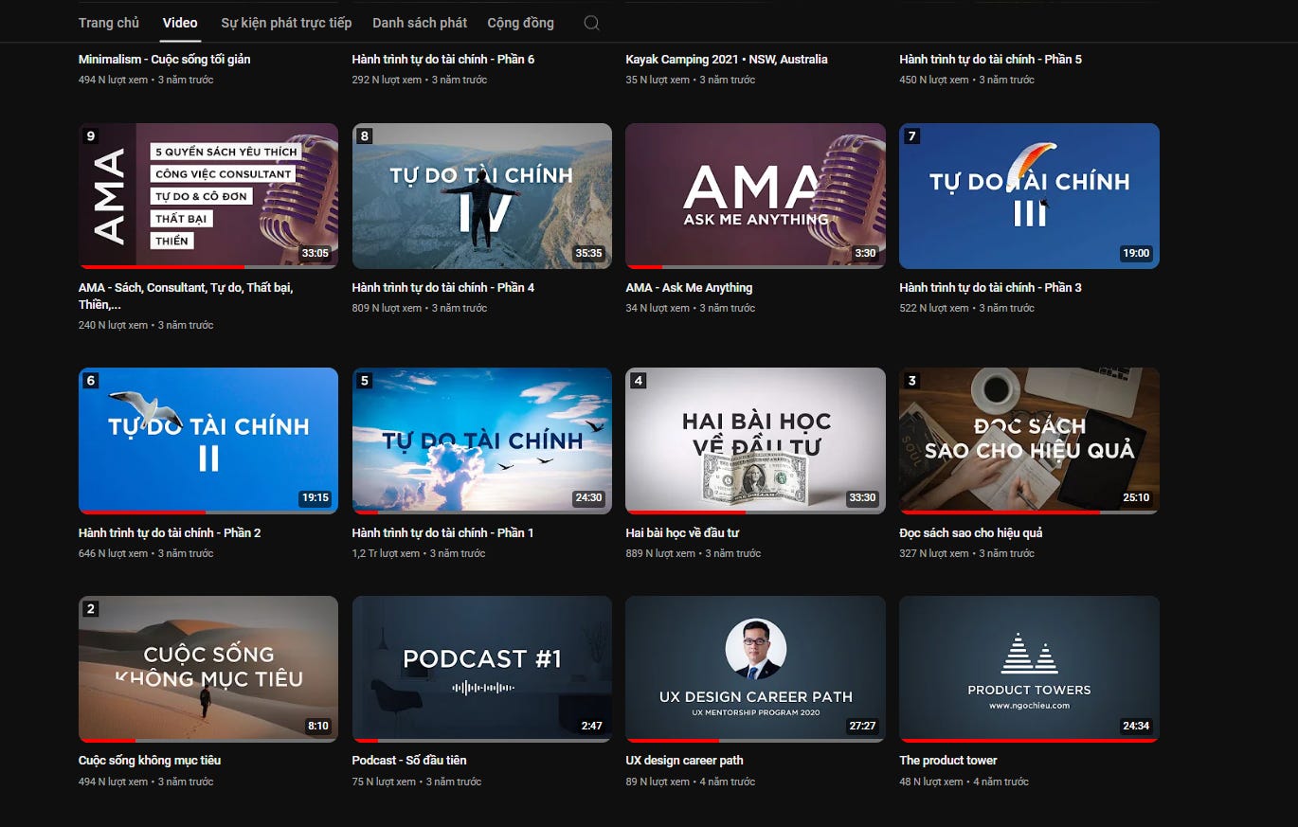
Task: Click the '809 N lượt xem • 3 năm trước' text
Action: tap(420, 308)
